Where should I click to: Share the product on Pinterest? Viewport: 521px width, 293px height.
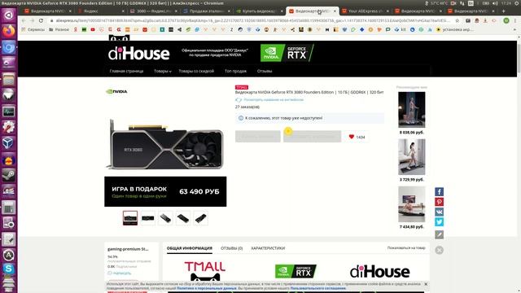439,202
